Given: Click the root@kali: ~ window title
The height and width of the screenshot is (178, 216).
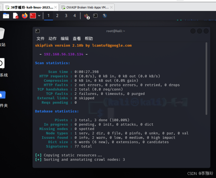Looking at the screenshot, I should coord(115,31).
